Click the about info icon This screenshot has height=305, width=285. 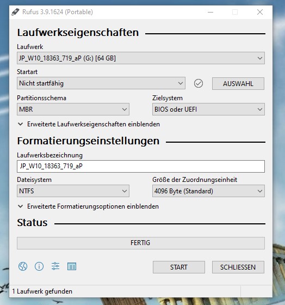tap(39, 266)
